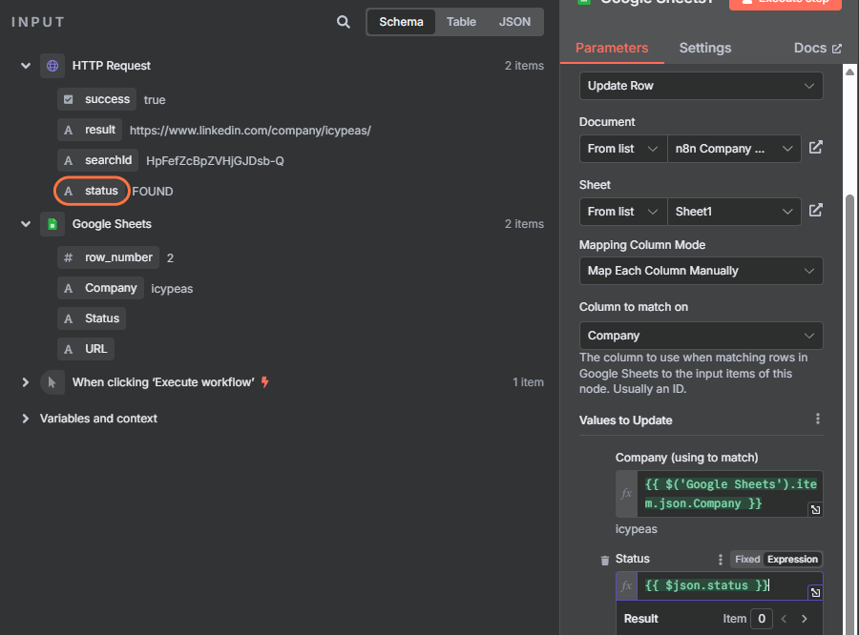
Task: Open Sheet1 via its external link icon
Action: (x=816, y=210)
